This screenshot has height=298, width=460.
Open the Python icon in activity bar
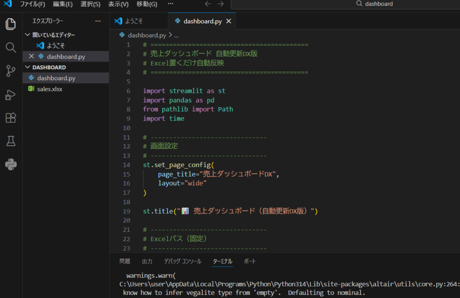click(x=11, y=165)
